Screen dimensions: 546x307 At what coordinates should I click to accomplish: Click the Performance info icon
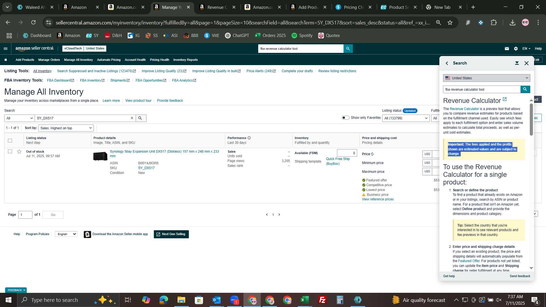pos(249,138)
